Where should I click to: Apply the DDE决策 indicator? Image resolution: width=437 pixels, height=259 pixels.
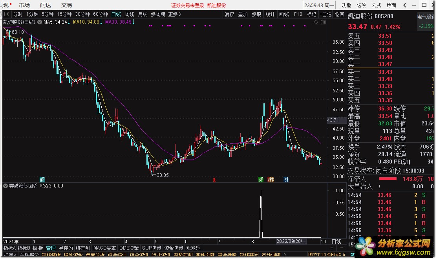[129, 248]
